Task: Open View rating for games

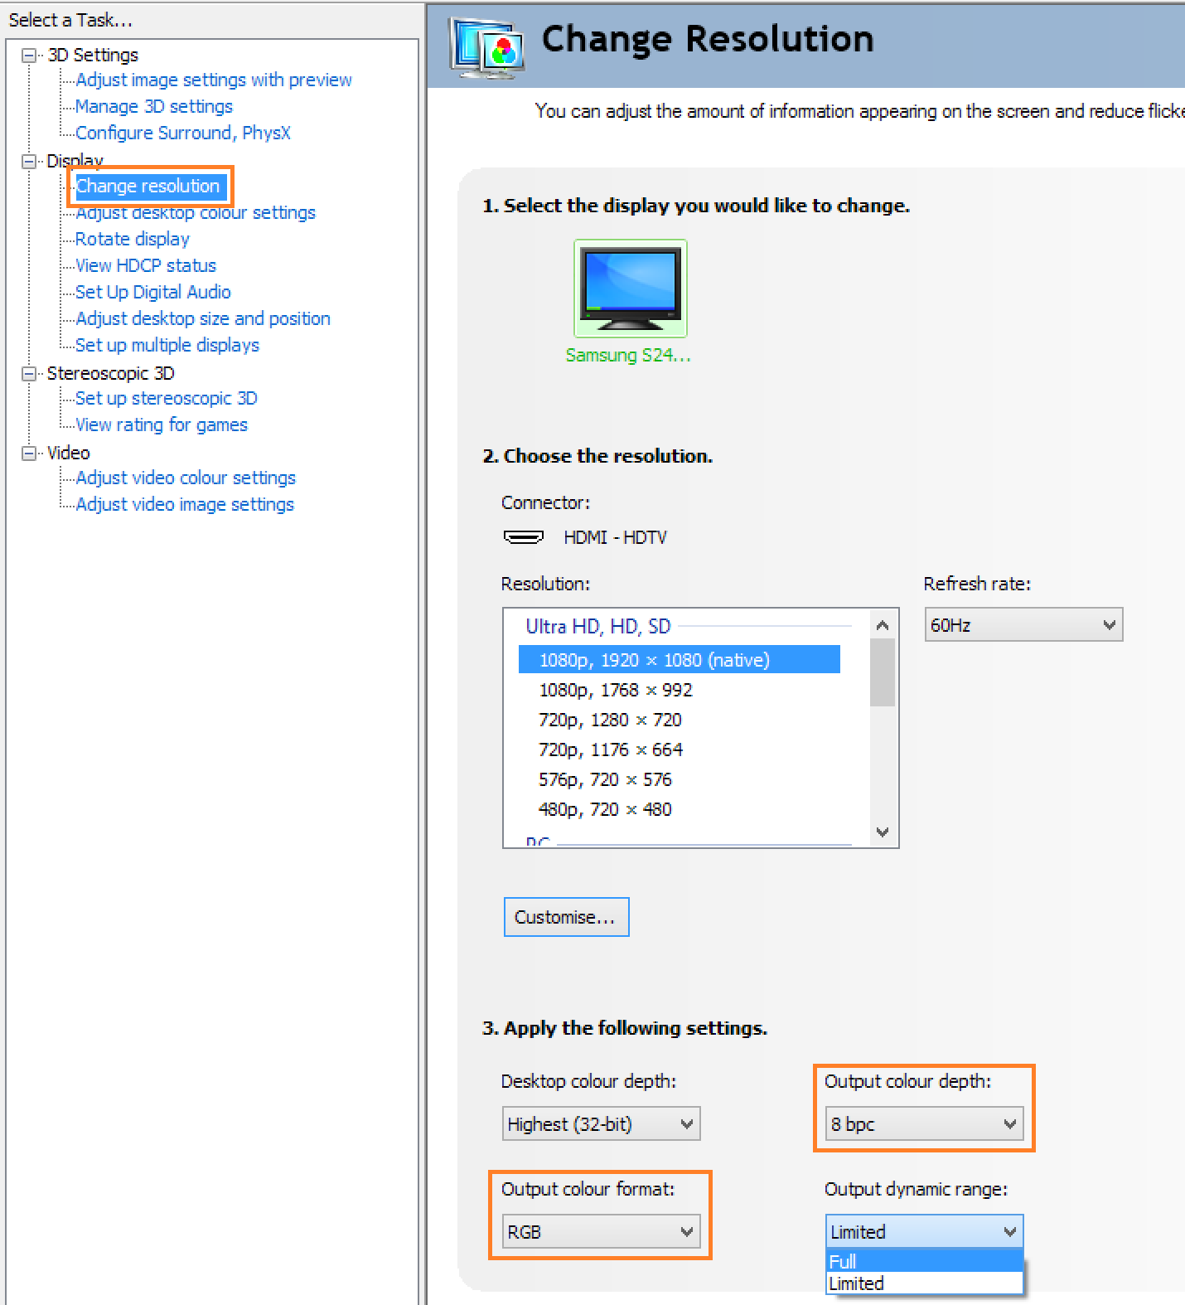Action: [162, 424]
